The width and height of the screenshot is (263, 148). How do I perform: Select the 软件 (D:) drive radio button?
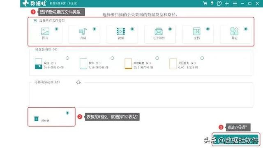pos(112,58)
